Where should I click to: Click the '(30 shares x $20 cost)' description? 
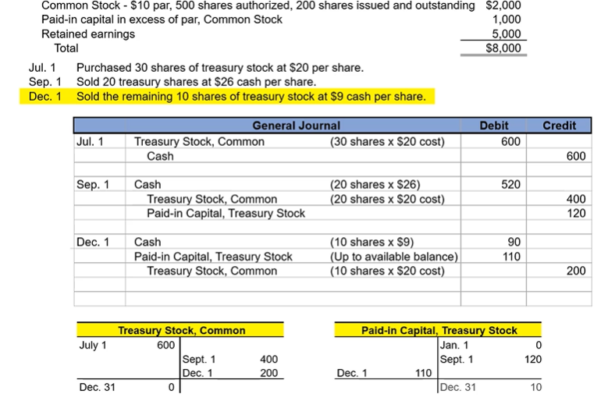[387, 142]
